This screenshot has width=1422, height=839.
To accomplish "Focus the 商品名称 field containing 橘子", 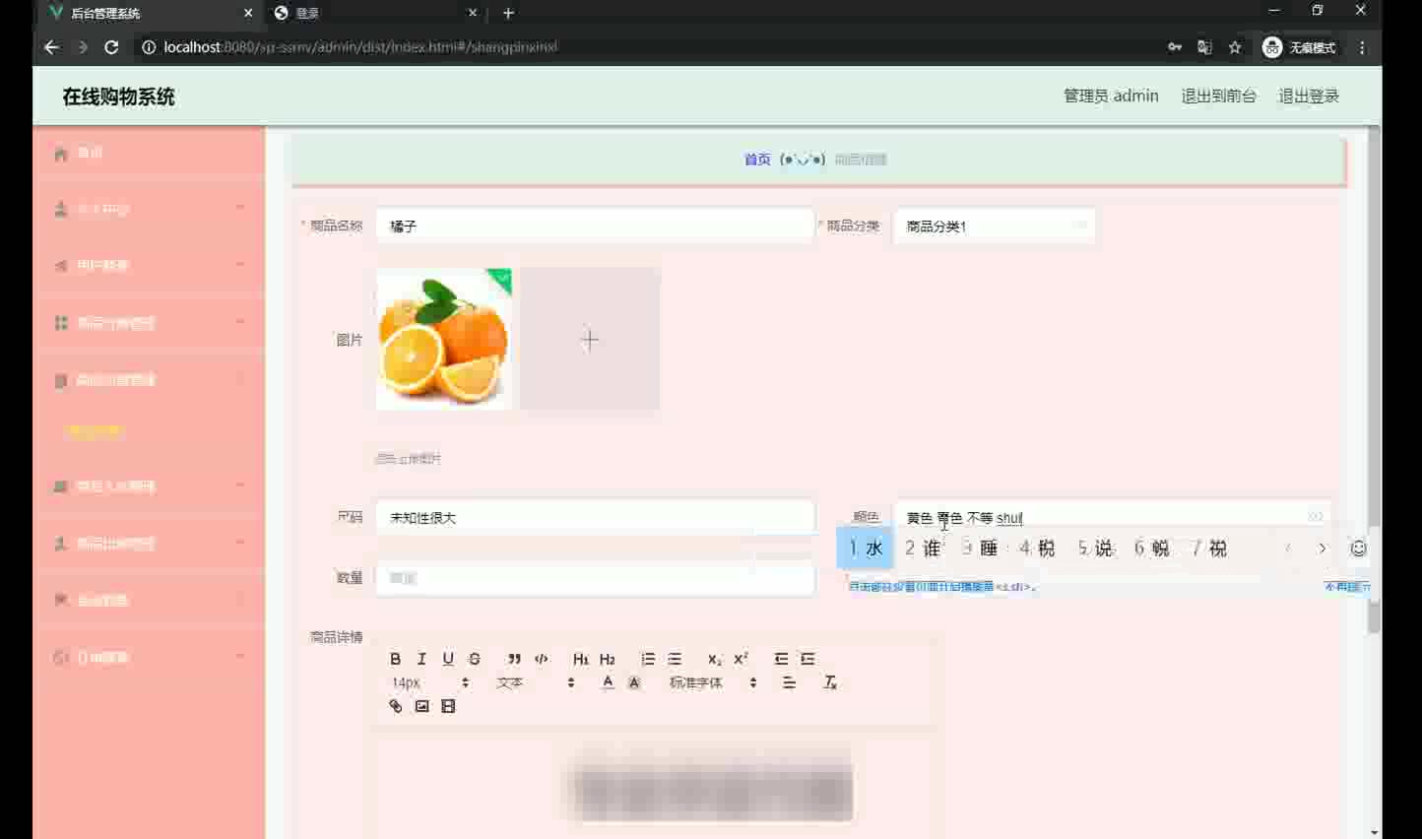I will click(595, 226).
